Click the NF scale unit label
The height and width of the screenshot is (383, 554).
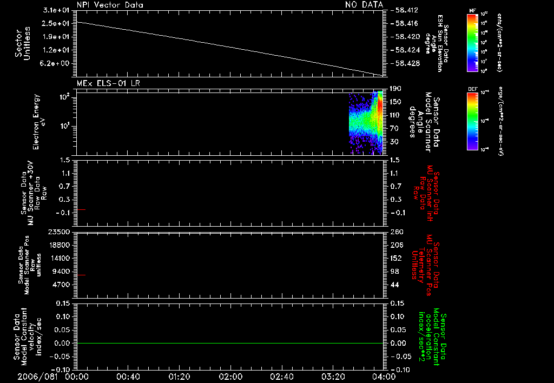(x=499, y=42)
